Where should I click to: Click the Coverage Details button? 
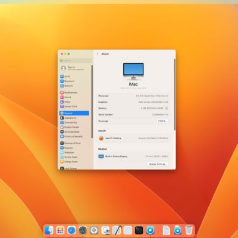tap(162, 121)
